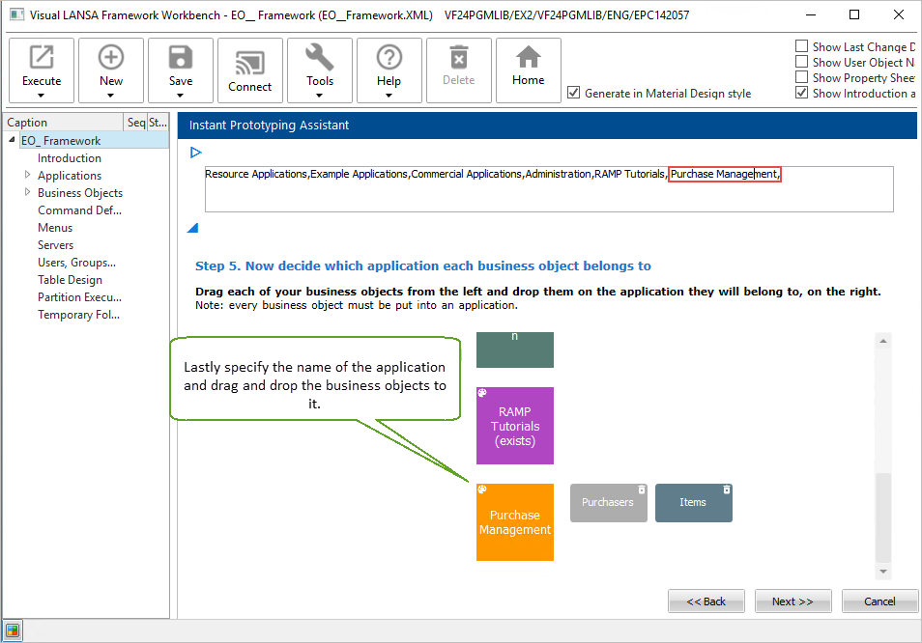
Task: Click the St... column header
Action: click(158, 123)
